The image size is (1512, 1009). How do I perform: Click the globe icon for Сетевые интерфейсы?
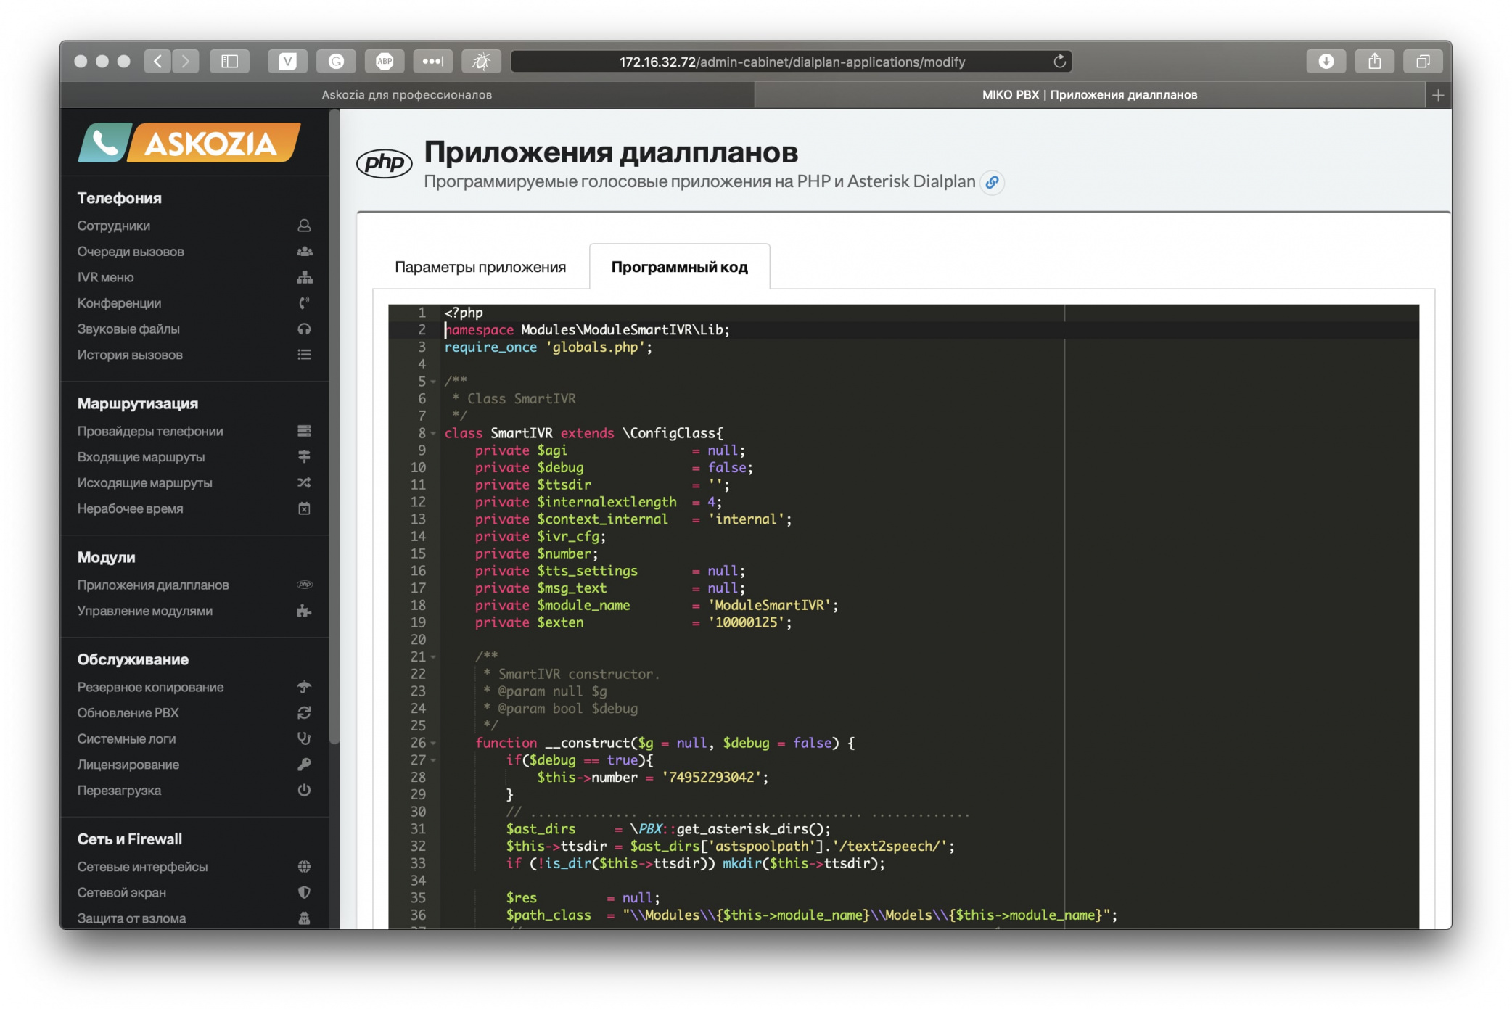[x=304, y=866]
